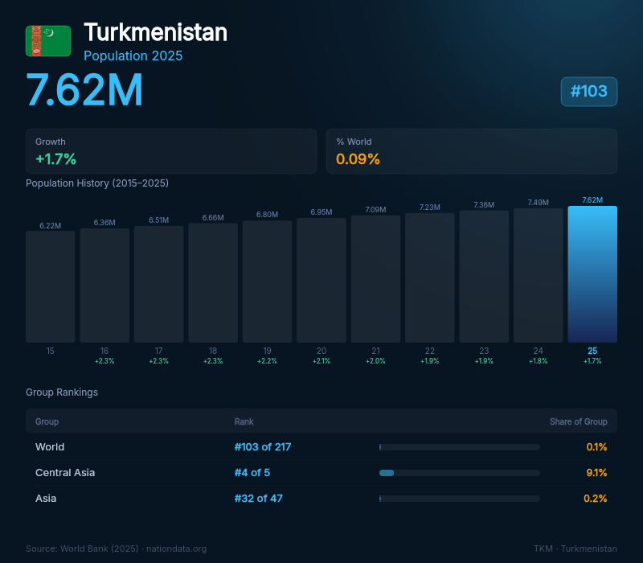
Task: Select the 2023 bar labeled 7.36M
Action: click(484, 277)
